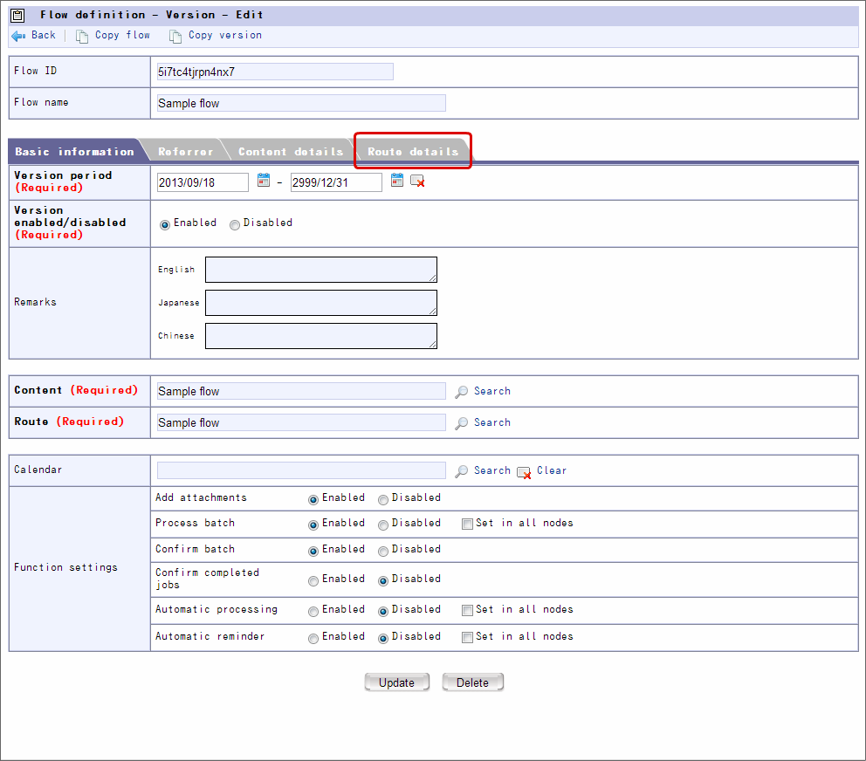Check Set in all nodes for Process batch
This screenshot has width=866, height=761.
point(467,524)
